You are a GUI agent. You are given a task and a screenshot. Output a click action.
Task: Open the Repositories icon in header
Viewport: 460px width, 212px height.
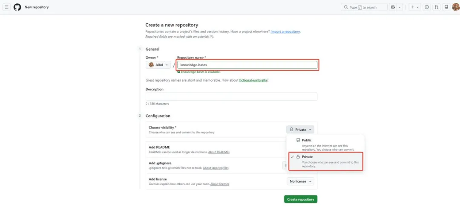pos(446,7)
